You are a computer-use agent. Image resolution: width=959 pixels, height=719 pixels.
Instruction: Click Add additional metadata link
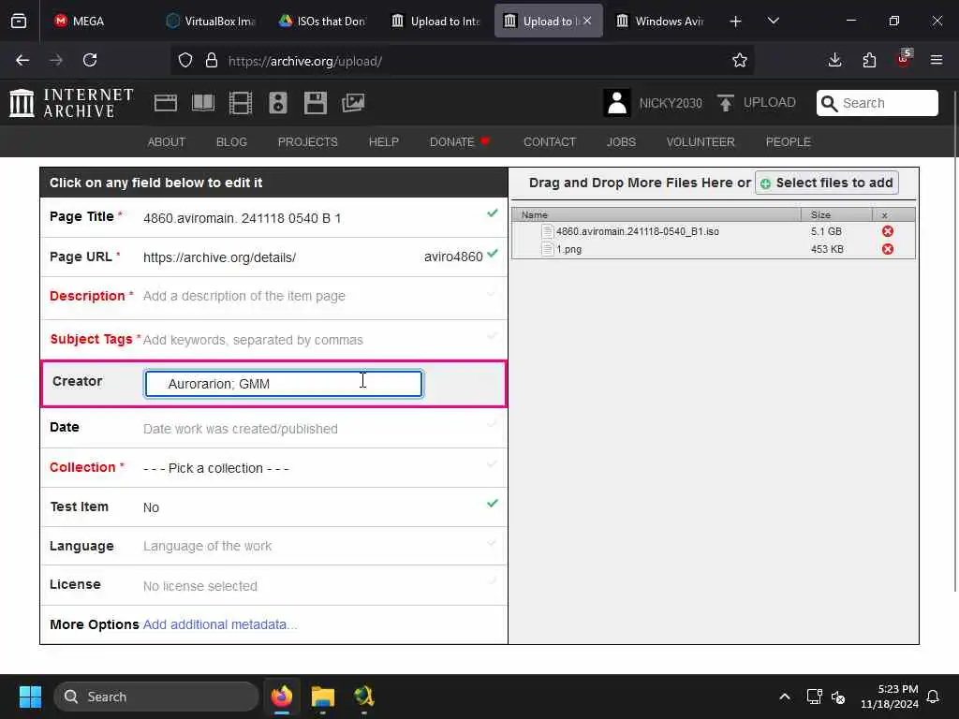tap(220, 624)
